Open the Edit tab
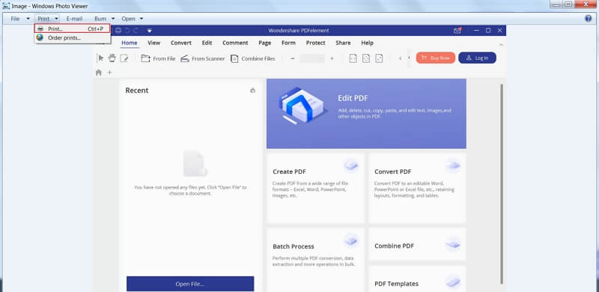This screenshot has height=292, width=599. [x=207, y=43]
